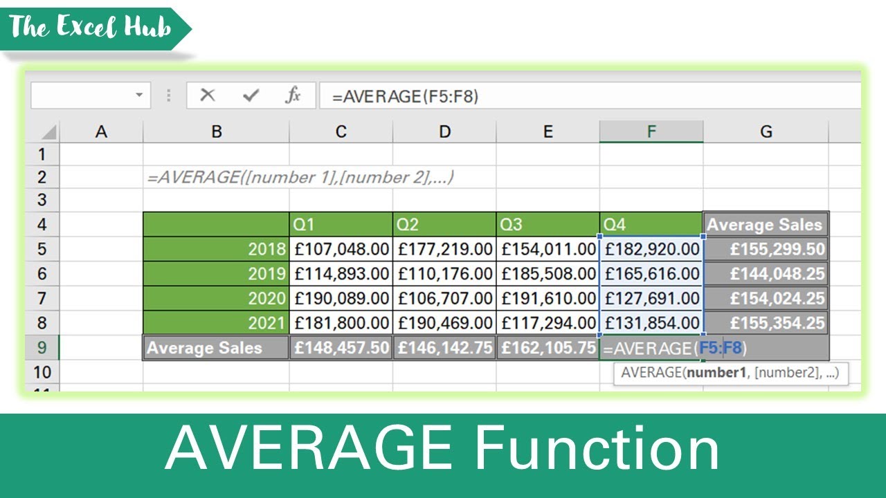This screenshot has height=498, width=886.
Task: Select the 2021 year cell
Action: (217, 322)
